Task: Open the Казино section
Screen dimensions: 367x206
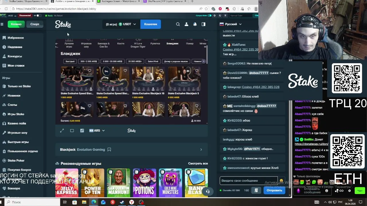Action: pos(16,24)
